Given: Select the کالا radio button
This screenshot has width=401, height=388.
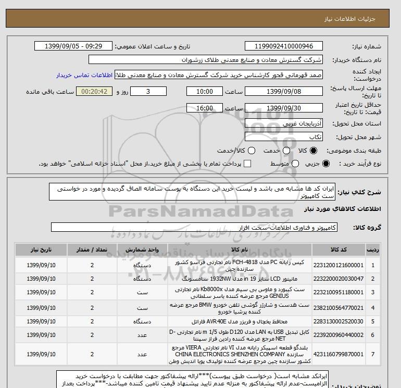Looking at the screenshot, I should pos(314,151).
